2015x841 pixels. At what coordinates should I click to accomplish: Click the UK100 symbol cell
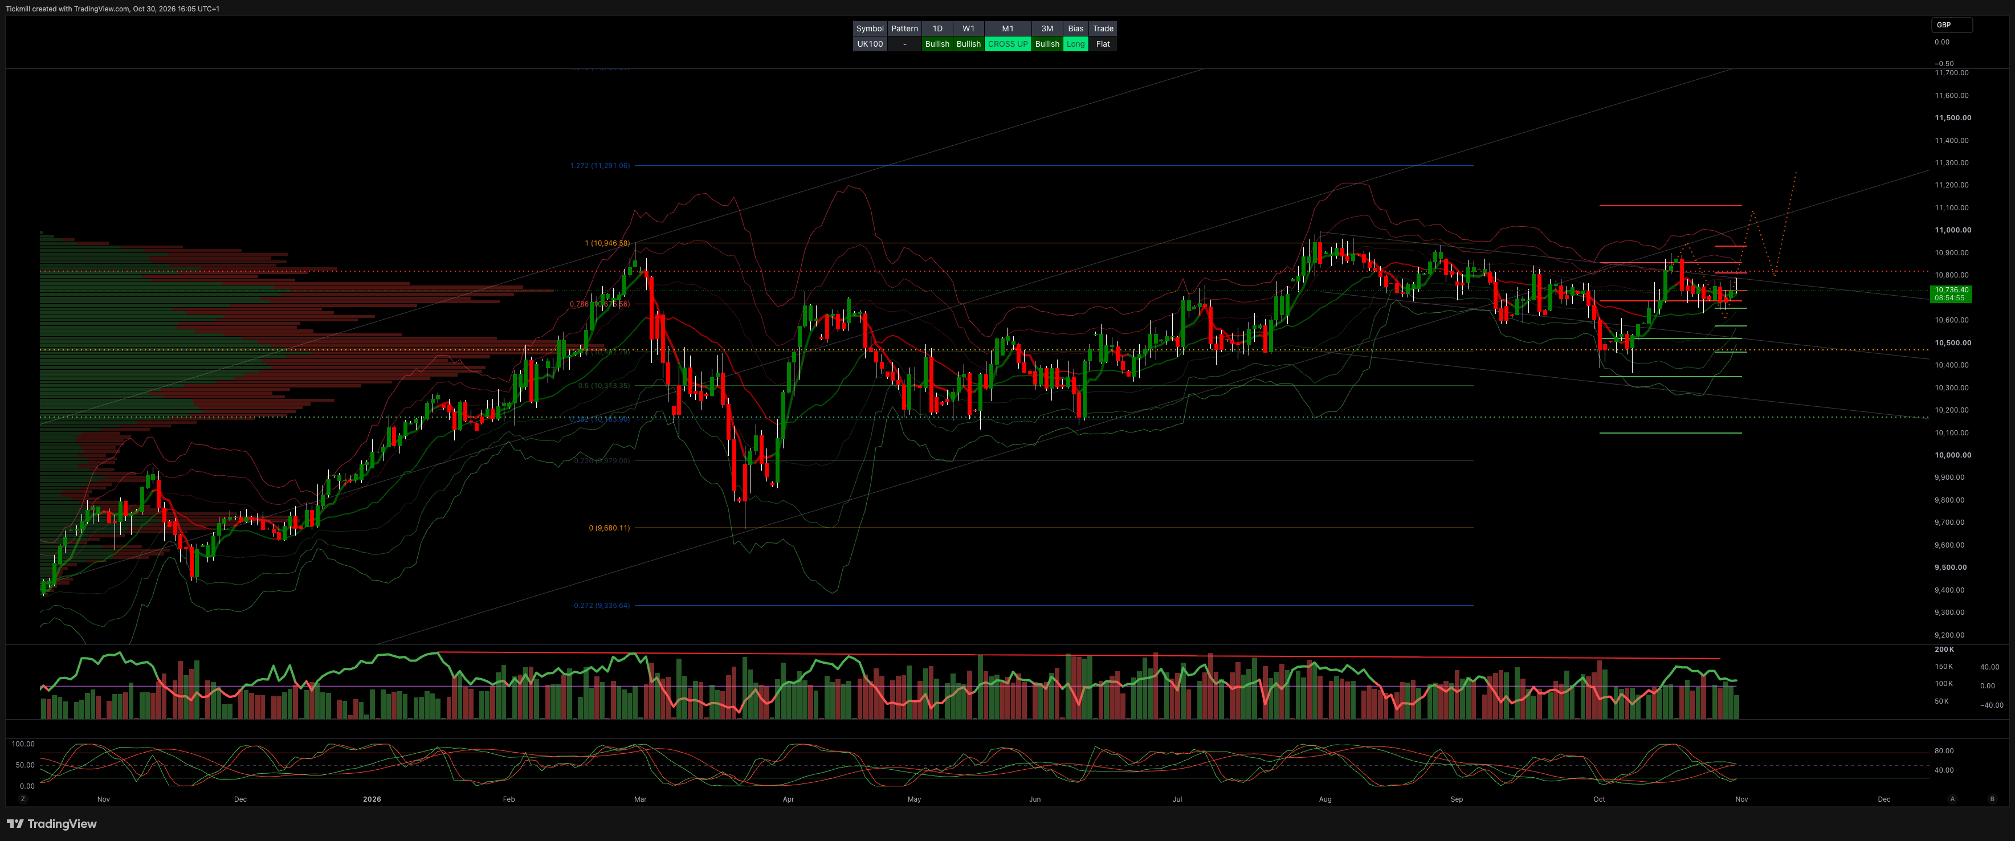coord(870,44)
